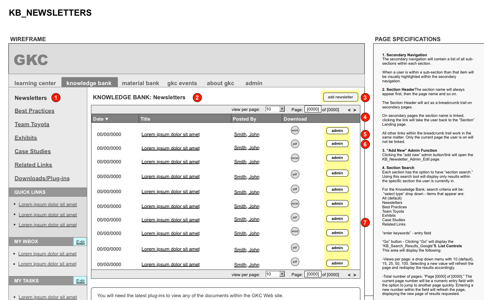
Task: Open the learning center tab
Action: pyautogui.click(x=35, y=83)
